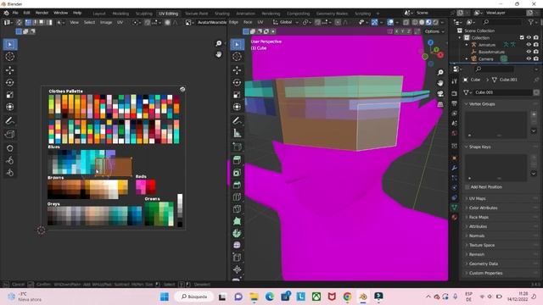
Task: Switch to the Shading workspace tab
Action: click(x=222, y=14)
